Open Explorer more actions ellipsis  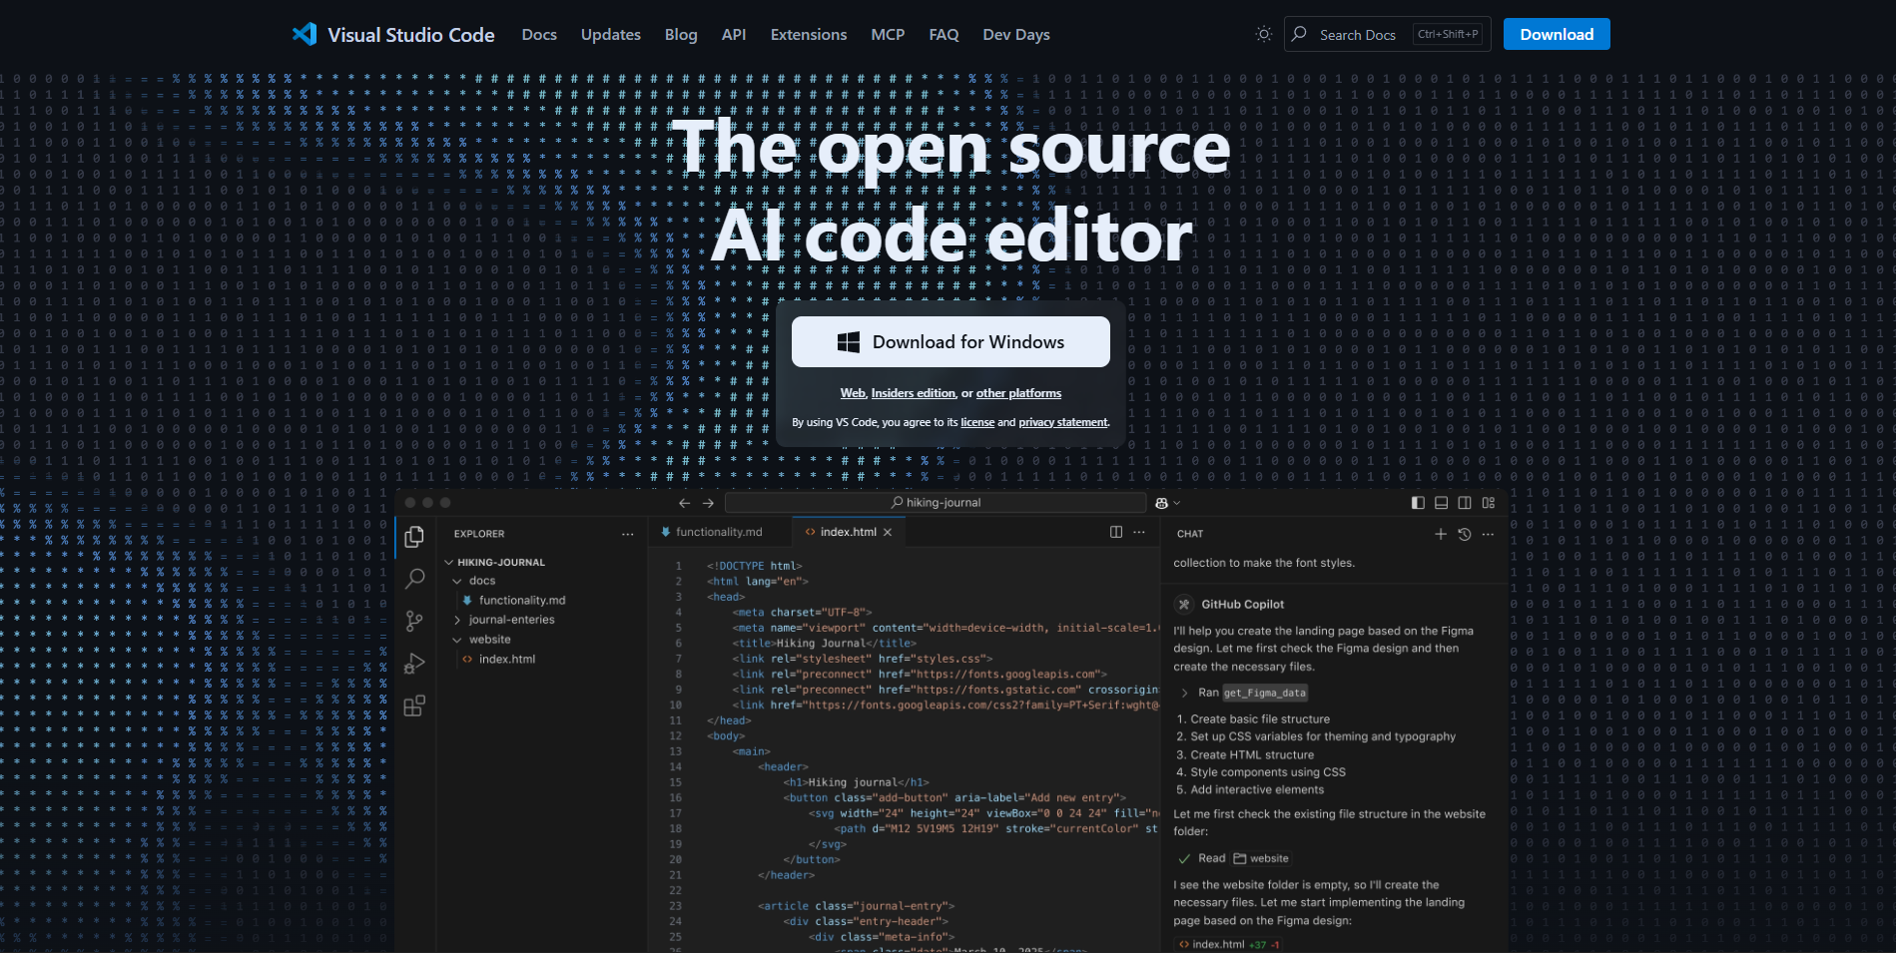pyautogui.click(x=627, y=534)
